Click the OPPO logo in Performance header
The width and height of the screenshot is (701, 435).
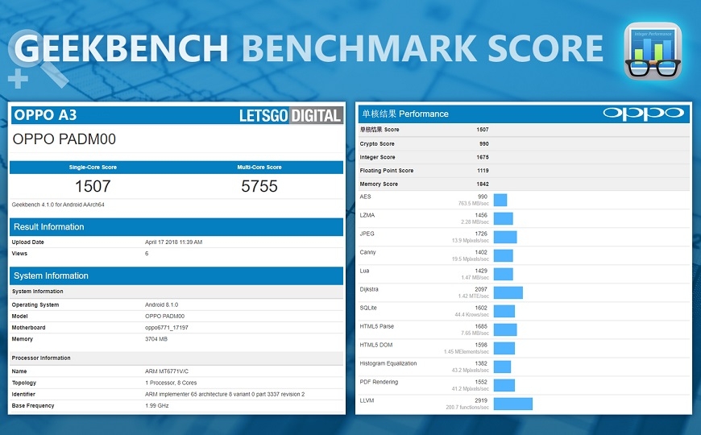click(643, 114)
